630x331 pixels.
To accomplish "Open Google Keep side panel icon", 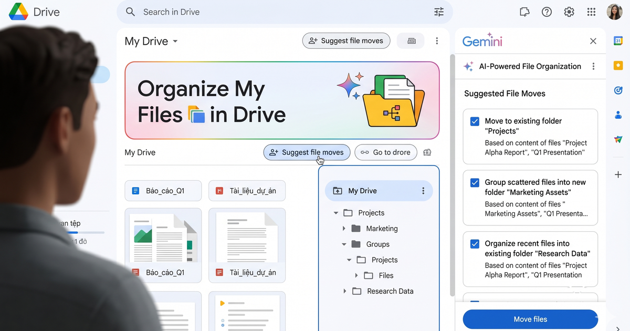I will (618, 65).
